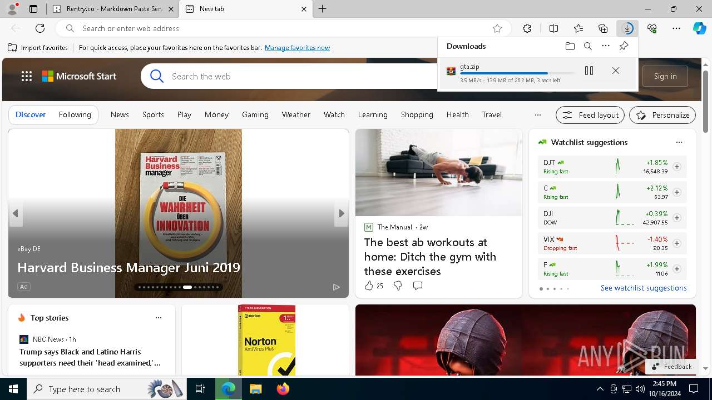Click the Downloads toolbar button

(627, 28)
